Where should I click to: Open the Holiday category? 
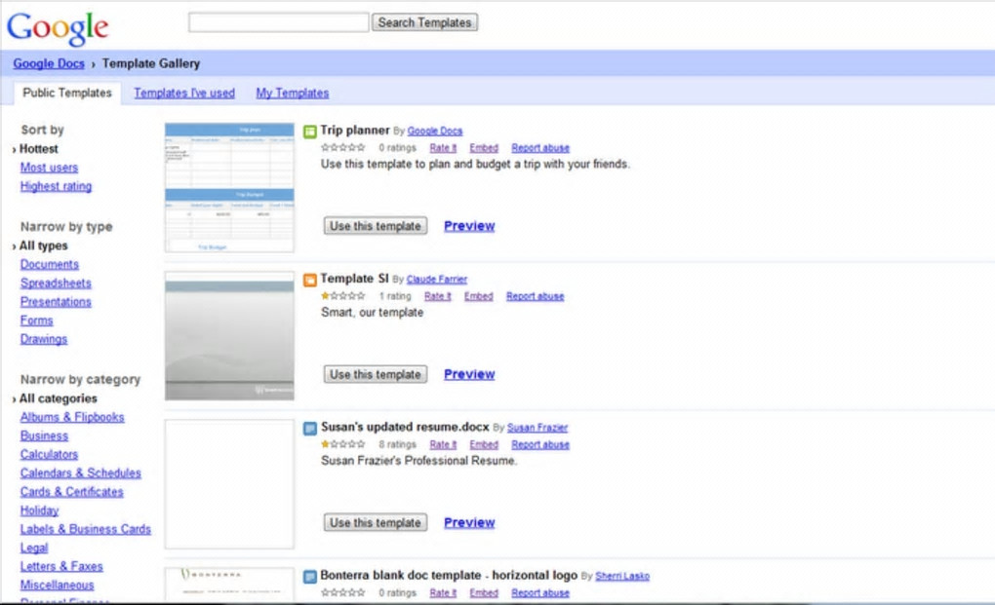(39, 510)
